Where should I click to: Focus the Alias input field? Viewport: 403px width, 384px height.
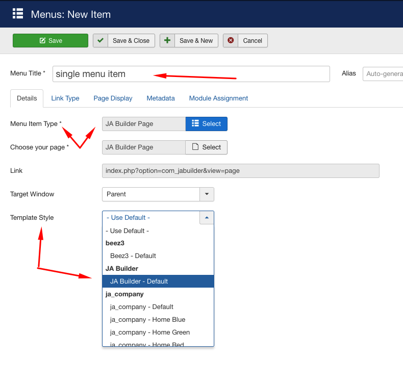point(383,74)
